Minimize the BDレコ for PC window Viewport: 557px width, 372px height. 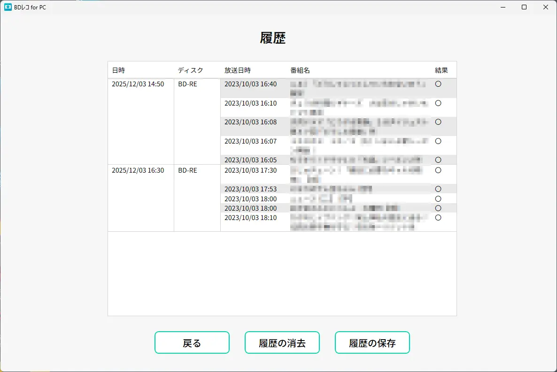tap(503, 7)
